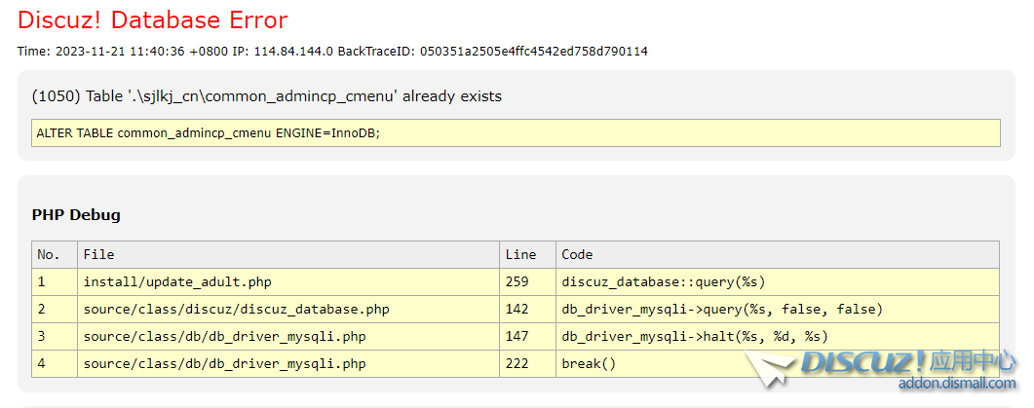Click the db_driver_mysqli->halt code cell

pyautogui.click(x=694, y=336)
